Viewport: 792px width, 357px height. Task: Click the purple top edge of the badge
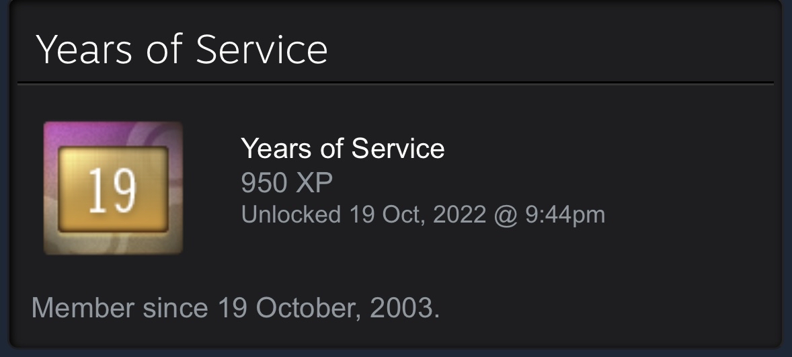[113, 131]
